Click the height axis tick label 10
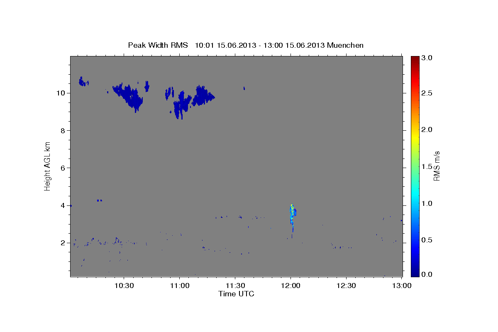Image resolution: width=498 pixels, height=332 pixels. [62, 93]
